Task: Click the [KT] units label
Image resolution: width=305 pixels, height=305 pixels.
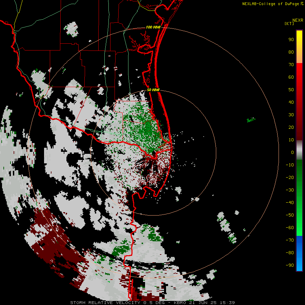Action: coord(289,23)
